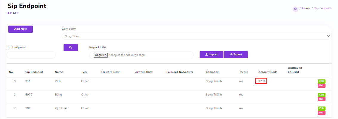
Task: Click the Export download button
Action: tap(236, 55)
